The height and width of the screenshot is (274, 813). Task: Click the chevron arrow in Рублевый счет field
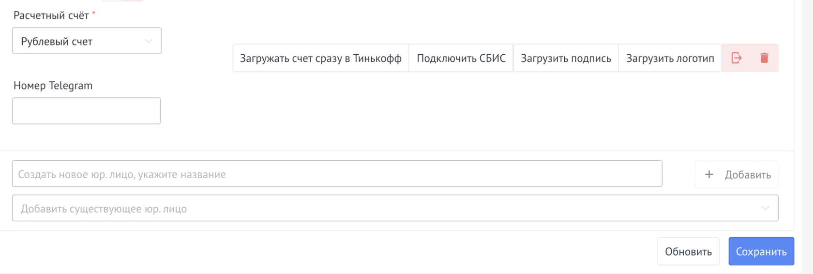pyautogui.click(x=149, y=41)
